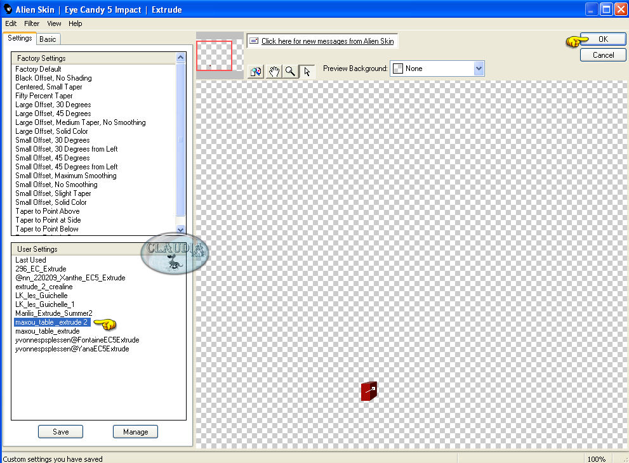
Task: Click the Factory Settings scrollbar thumb
Action: tap(180, 139)
